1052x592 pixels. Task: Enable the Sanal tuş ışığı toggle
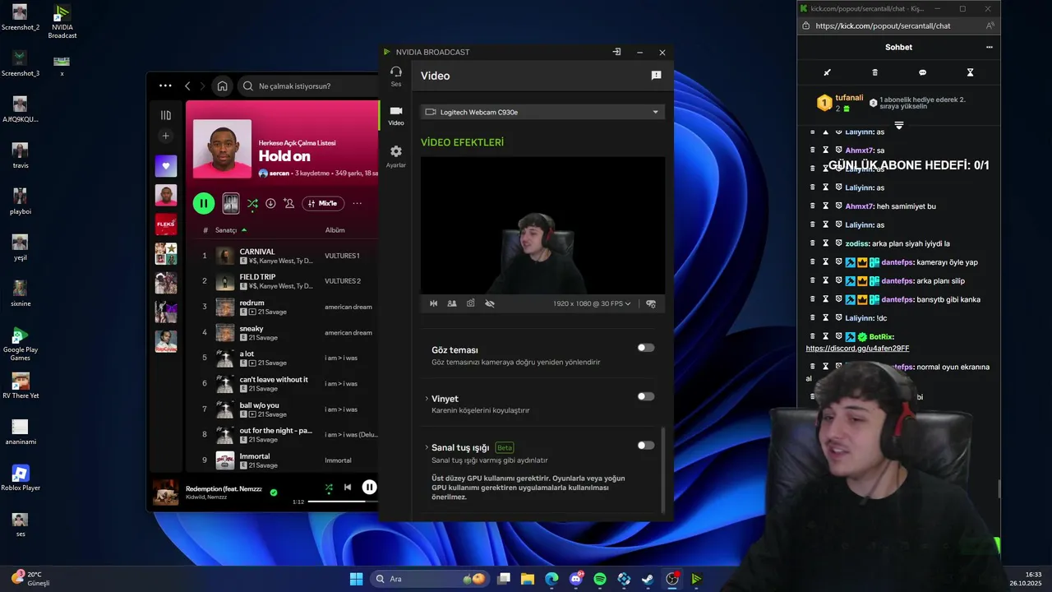click(x=646, y=446)
